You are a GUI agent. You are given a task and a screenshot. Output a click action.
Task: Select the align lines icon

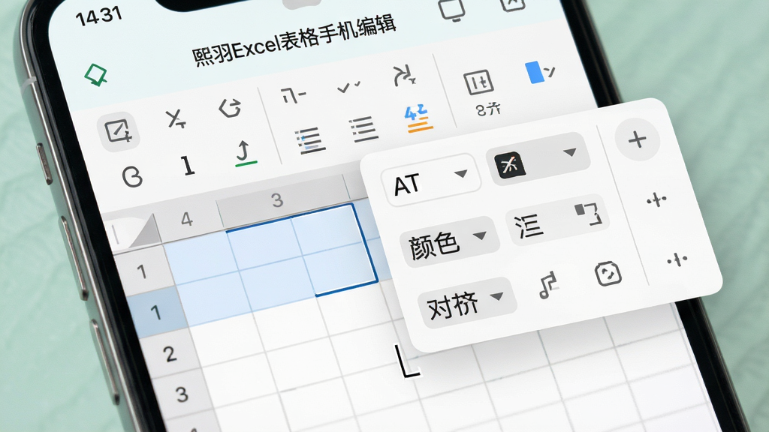pyautogui.click(x=364, y=129)
